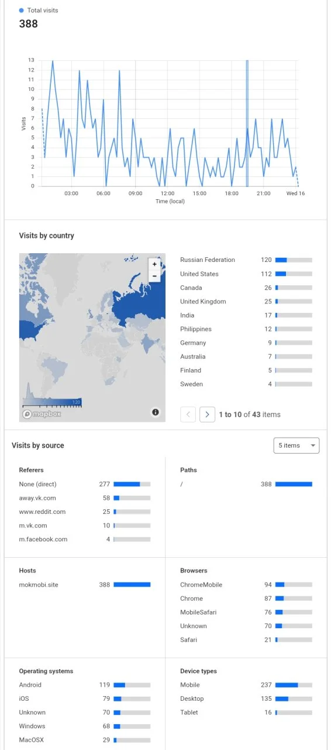
Task: Open the 5 items dropdown
Action: click(296, 445)
